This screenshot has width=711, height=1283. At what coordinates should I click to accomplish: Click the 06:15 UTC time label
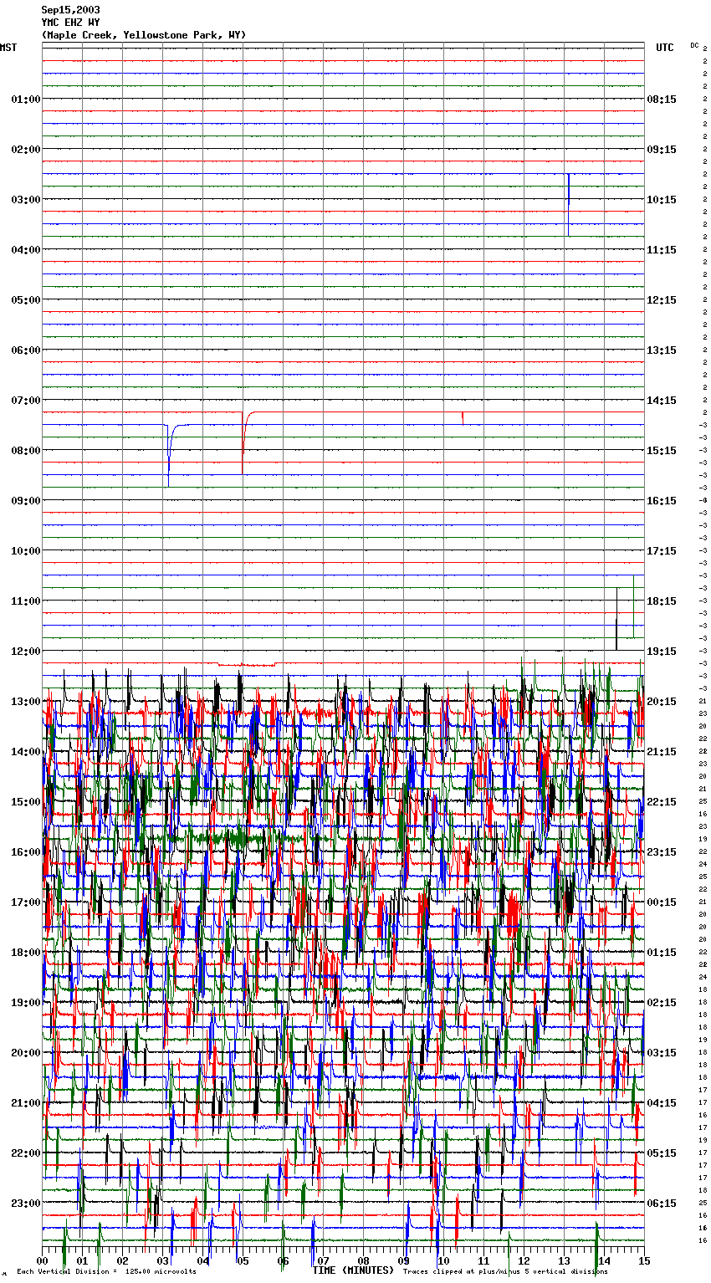point(662,1204)
